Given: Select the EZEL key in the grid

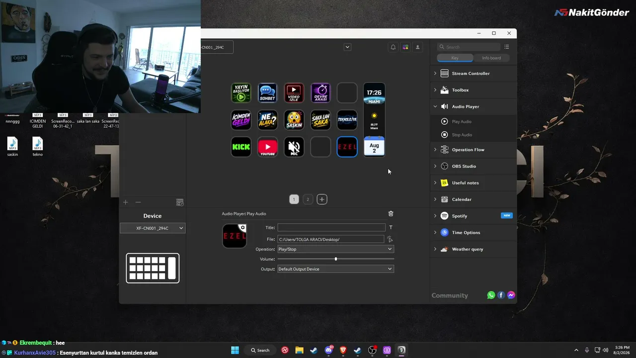Looking at the screenshot, I should click(347, 147).
